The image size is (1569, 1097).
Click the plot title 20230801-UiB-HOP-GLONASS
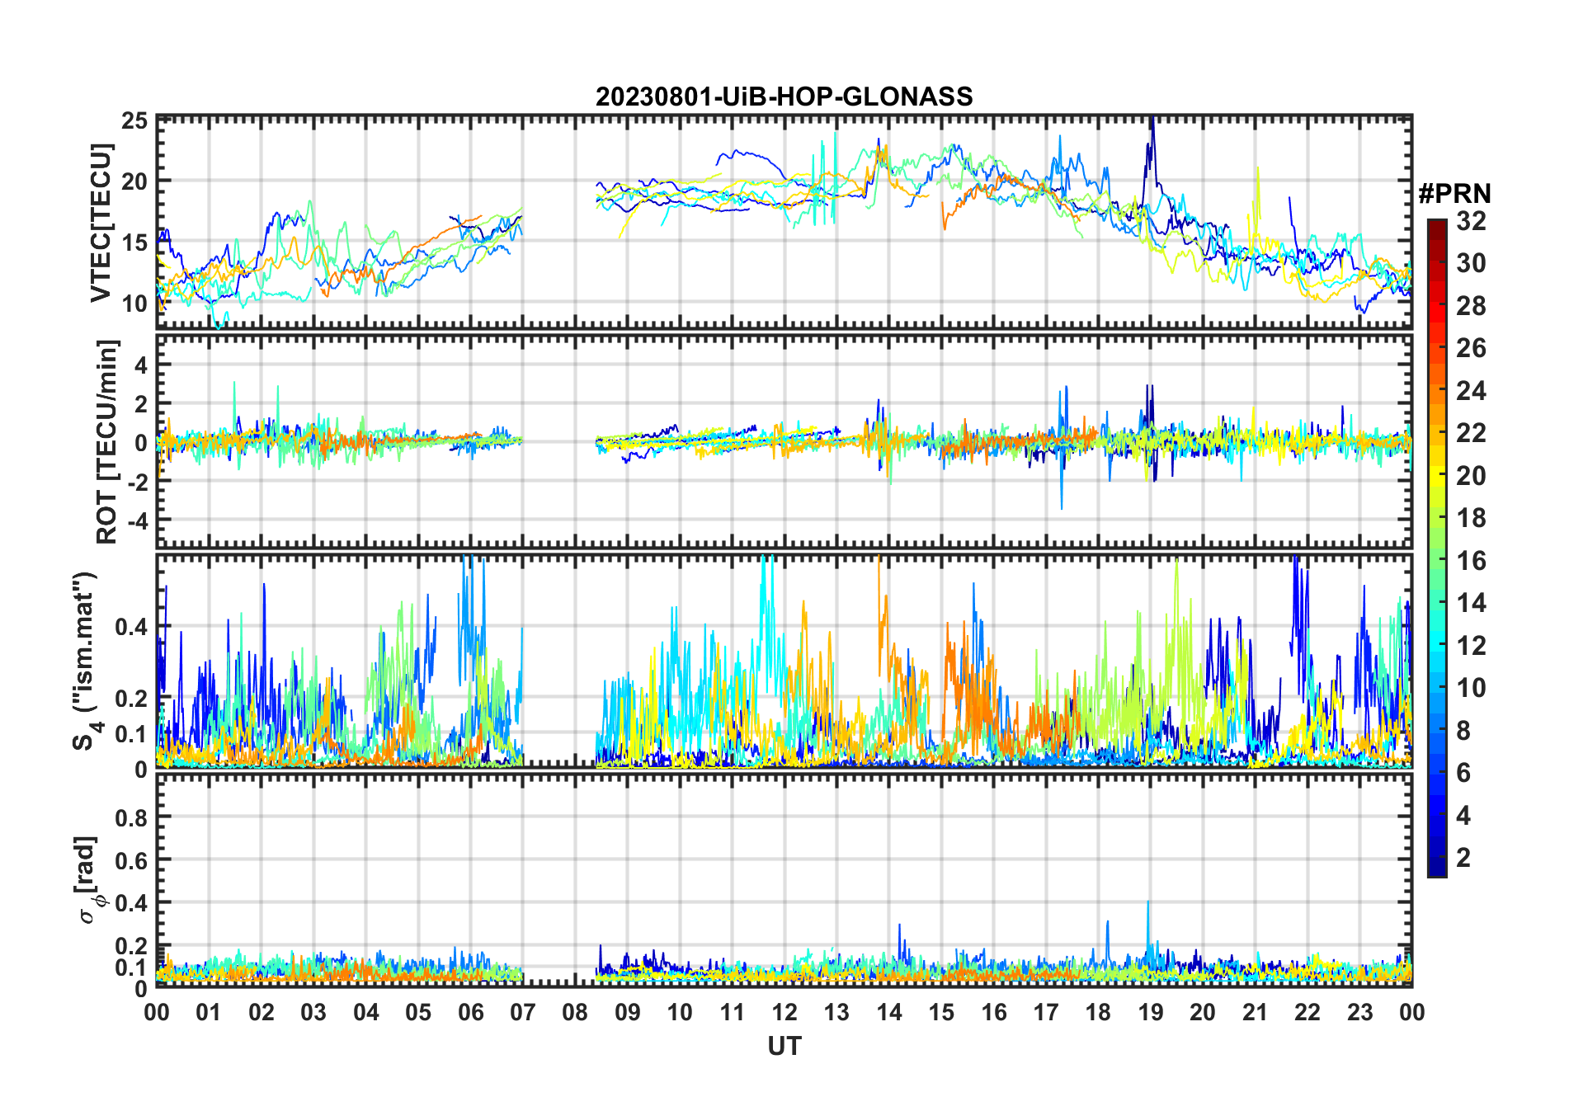[784, 97]
